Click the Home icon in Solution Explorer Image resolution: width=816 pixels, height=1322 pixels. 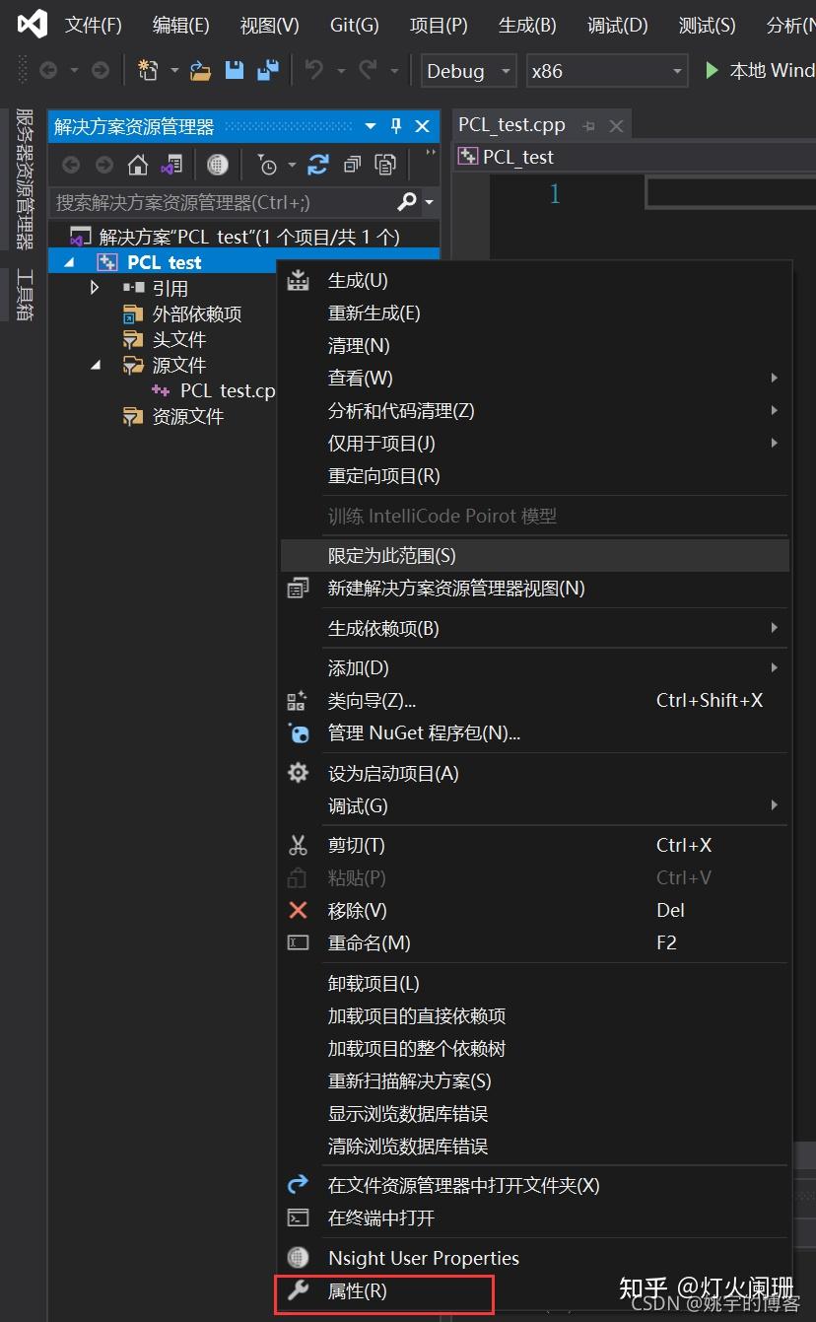coord(139,165)
